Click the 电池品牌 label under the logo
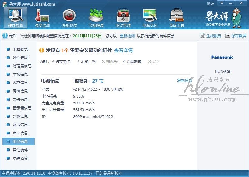 [x=223, y=72]
